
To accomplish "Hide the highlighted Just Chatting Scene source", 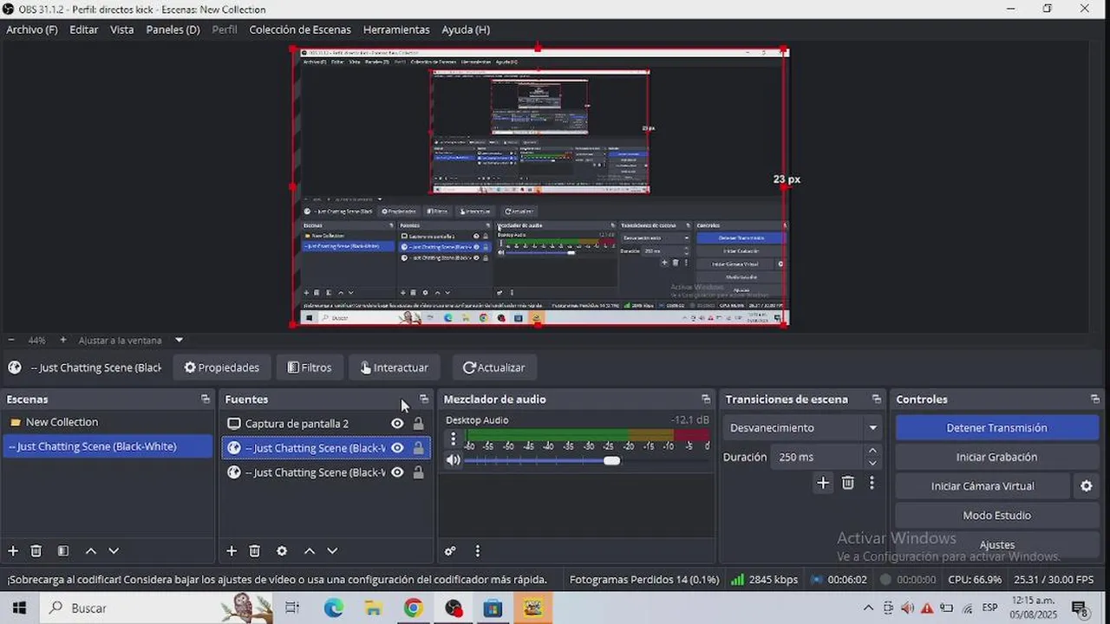I will pyautogui.click(x=397, y=448).
